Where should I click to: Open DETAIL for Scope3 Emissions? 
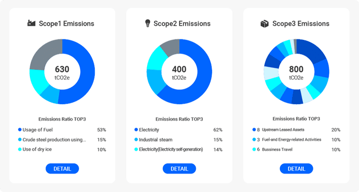[296, 169]
